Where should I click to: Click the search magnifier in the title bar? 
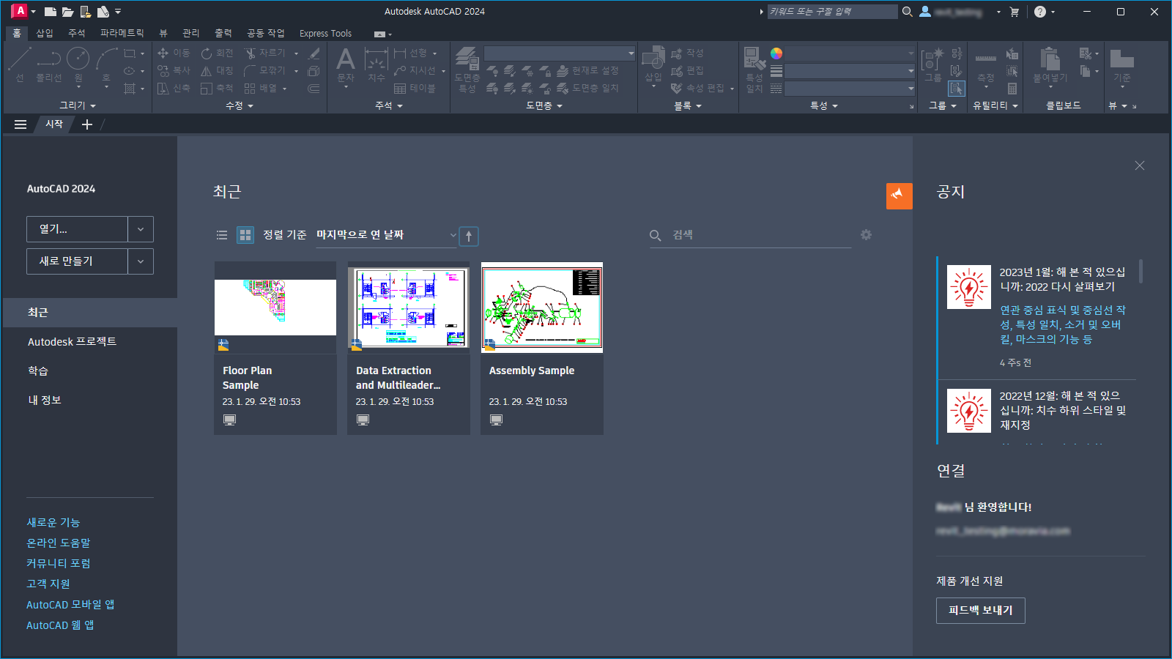pos(907,12)
